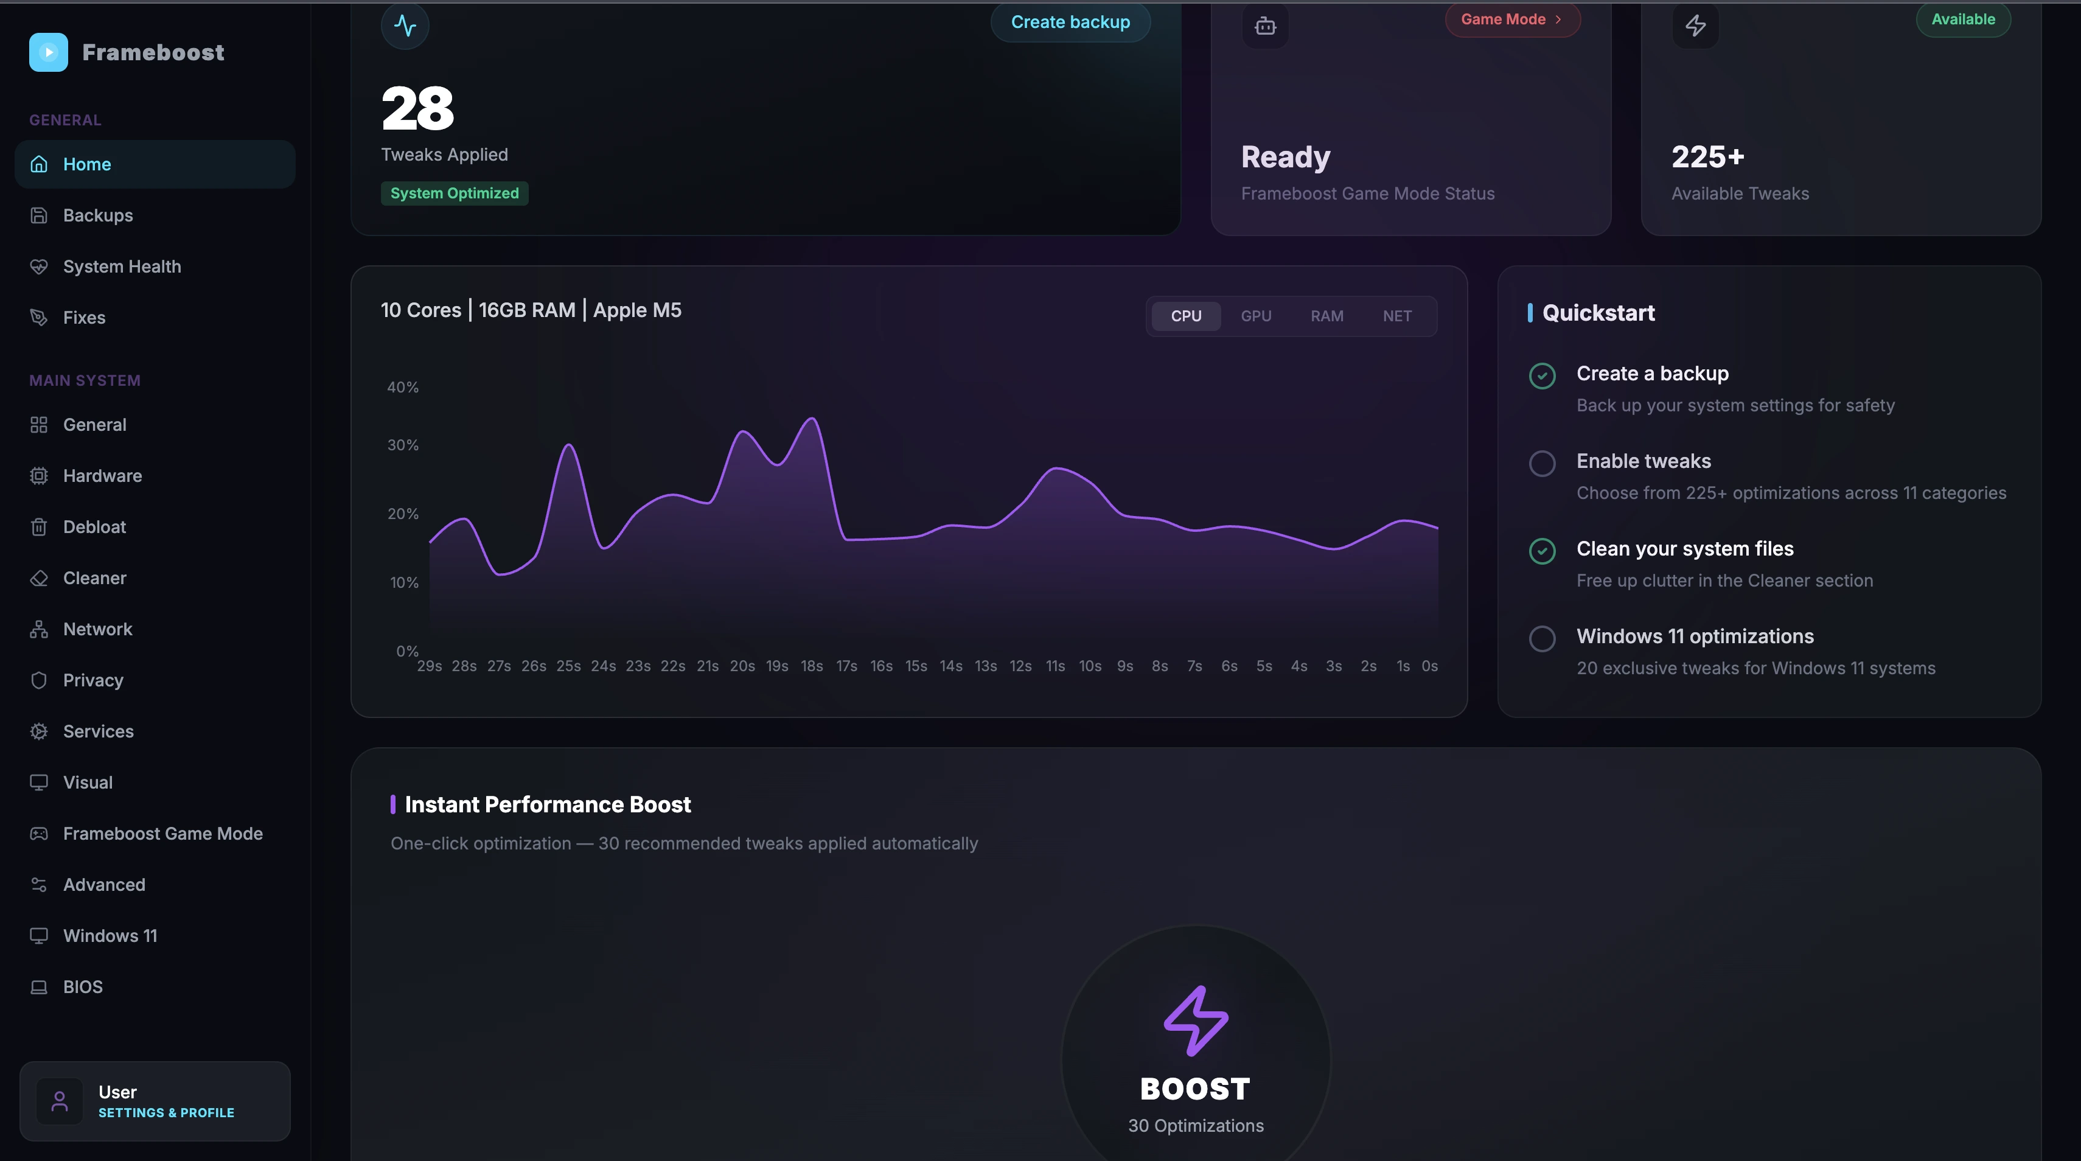Click the Debloat trash icon
2081x1161 pixels.
[39, 527]
